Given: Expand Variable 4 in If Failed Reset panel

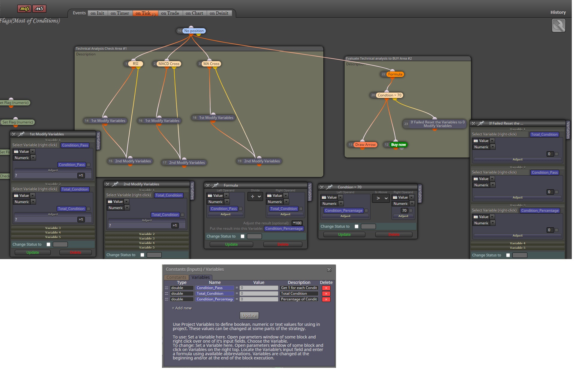Looking at the screenshot, I should click(x=517, y=244).
